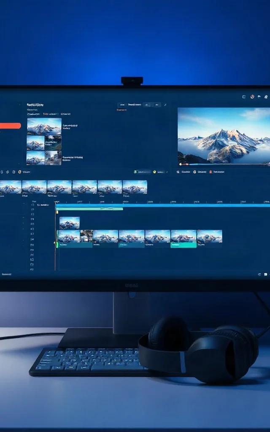Image resolution: width=270 pixels, height=432 pixels.
Task: Click the green round icon in the middle toolbar
Action: tap(135, 172)
